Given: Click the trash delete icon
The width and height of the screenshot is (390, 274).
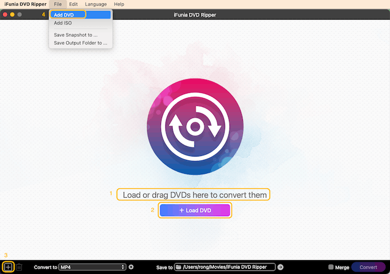Looking at the screenshot, I should 19,267.
